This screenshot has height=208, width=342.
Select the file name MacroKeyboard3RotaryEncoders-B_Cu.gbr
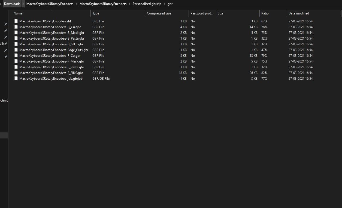[x=50, y=27]
